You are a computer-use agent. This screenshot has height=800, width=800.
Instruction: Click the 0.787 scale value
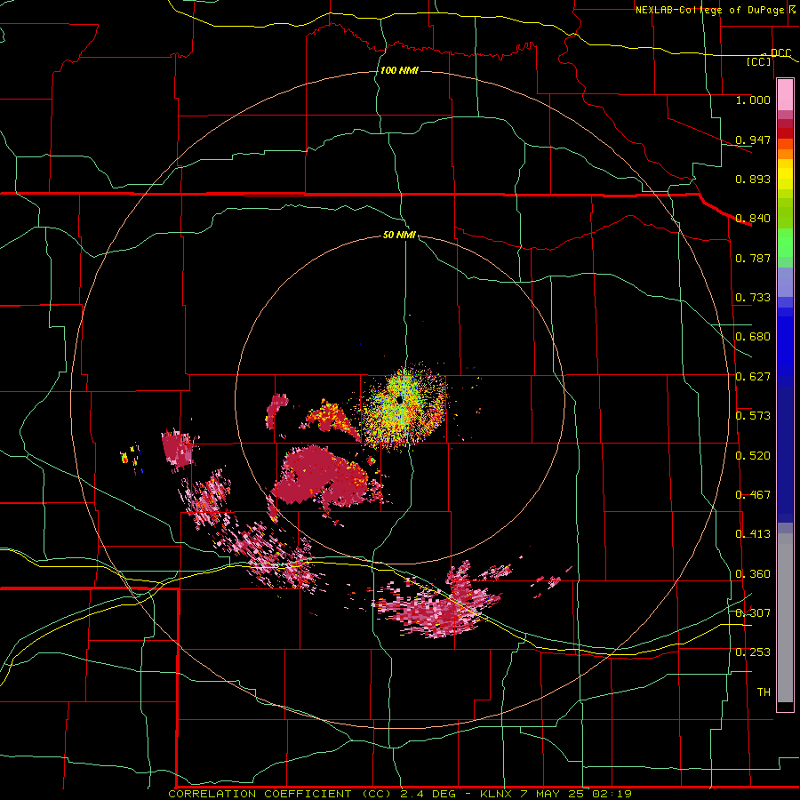[x=753, y=258]
